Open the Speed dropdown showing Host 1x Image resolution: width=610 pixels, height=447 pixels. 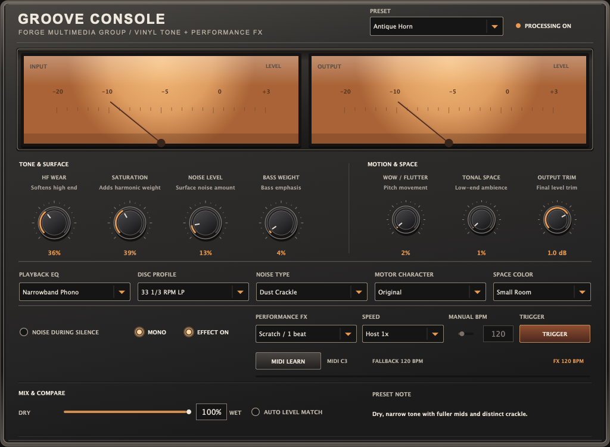(403, 334)
